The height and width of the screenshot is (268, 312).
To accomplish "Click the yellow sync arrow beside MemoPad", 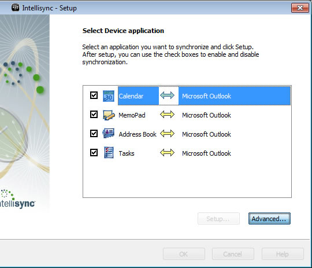I will [x=167, y=115].
